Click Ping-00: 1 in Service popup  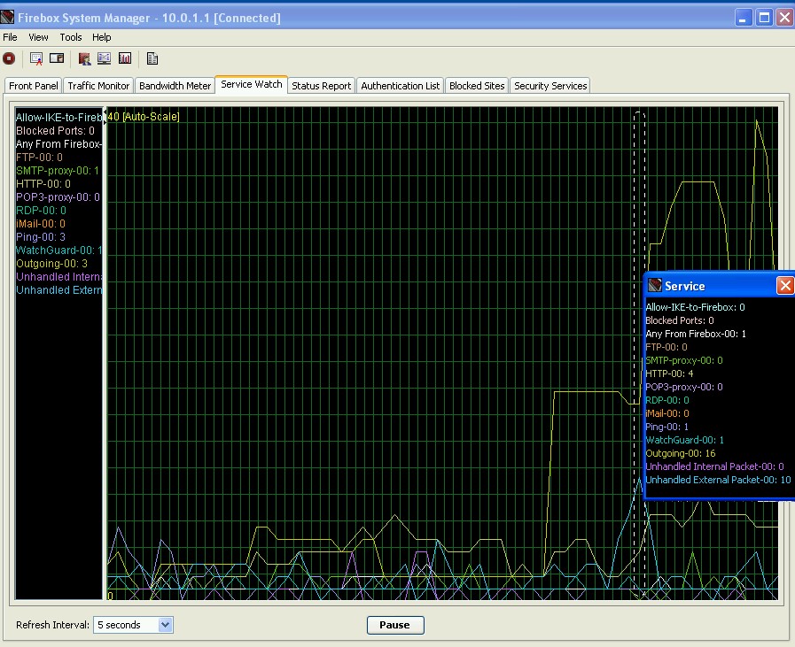coord(666,427)
